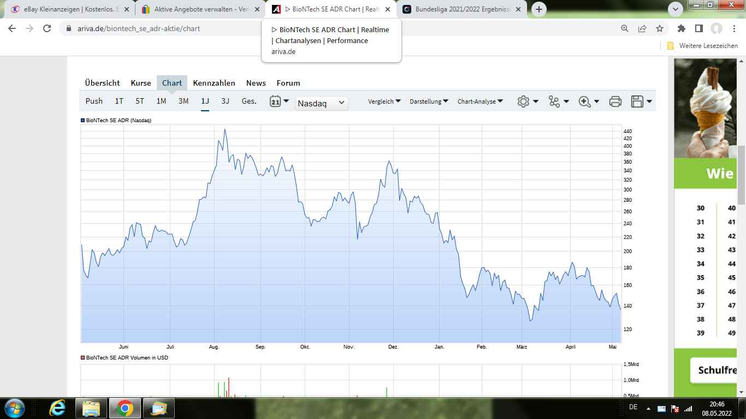Image resolution: width=746 pixels, height=419 pixels.
Task: Open Chrome's tab search chevron
Action: point(676,9)
